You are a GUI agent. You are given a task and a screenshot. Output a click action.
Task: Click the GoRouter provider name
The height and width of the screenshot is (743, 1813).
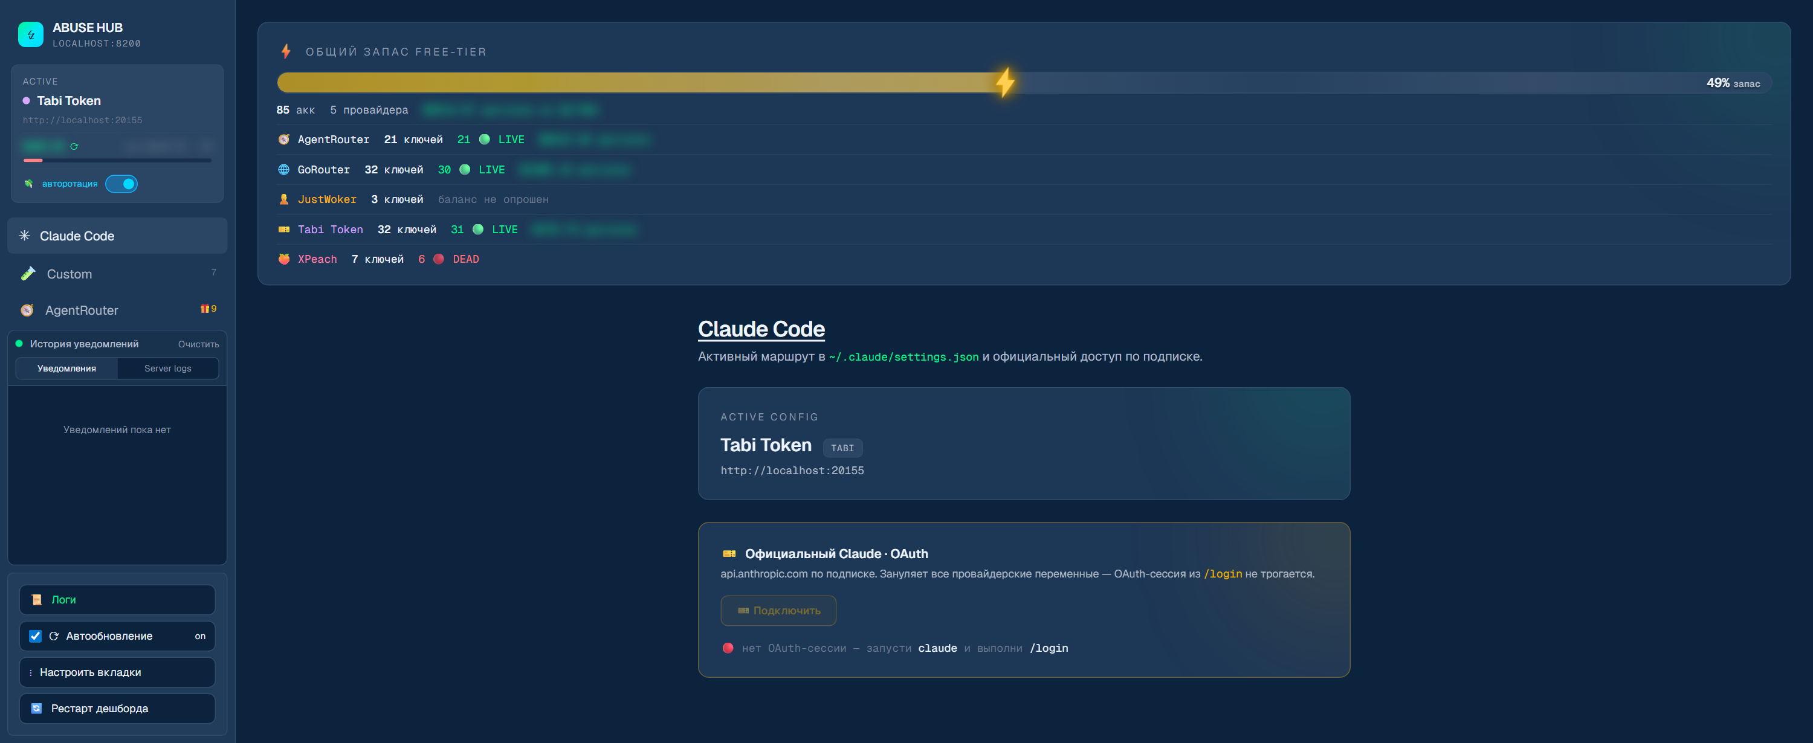click(324, 170)
